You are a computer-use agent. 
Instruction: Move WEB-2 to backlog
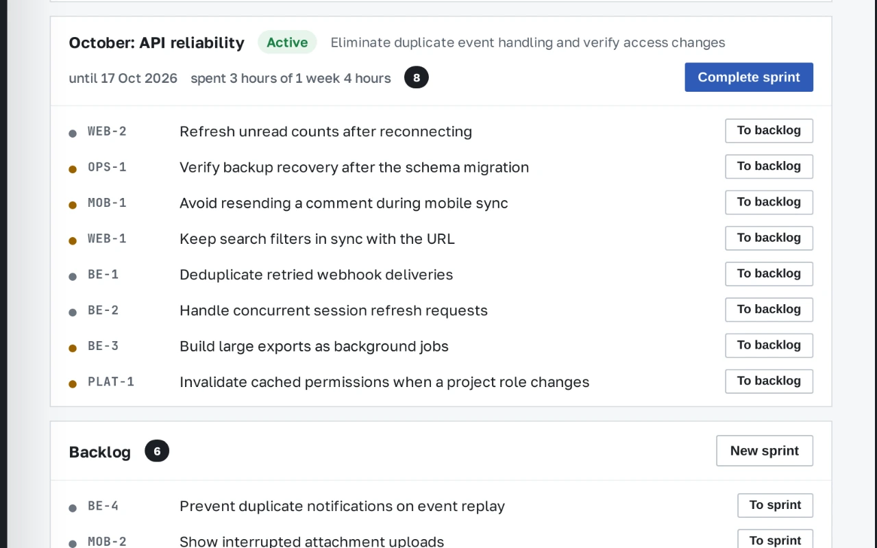[769, 131]
